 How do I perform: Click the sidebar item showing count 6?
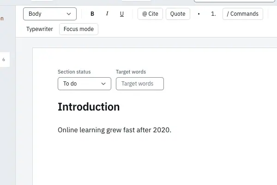pyautogui.click(x=4, y=60)
